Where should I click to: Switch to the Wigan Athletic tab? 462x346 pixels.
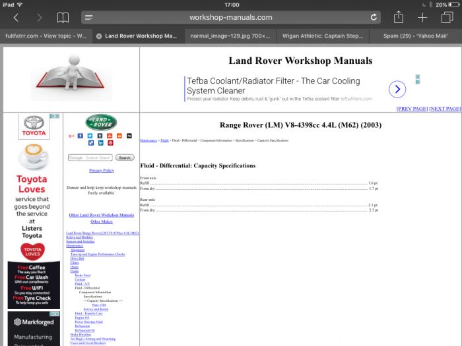[x=323, y=36]
